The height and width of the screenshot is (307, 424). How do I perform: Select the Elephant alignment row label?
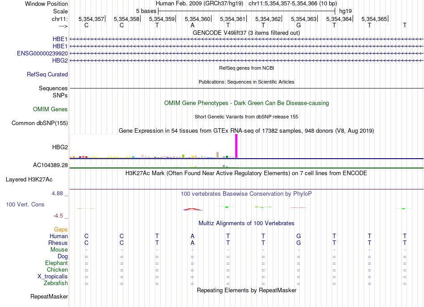(57, 263)
